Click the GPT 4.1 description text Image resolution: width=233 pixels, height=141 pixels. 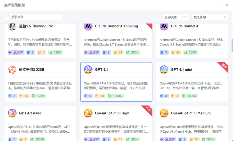116,86
